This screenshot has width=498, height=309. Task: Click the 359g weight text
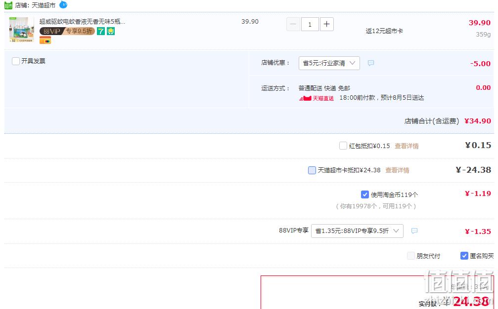tap(483, 34)
